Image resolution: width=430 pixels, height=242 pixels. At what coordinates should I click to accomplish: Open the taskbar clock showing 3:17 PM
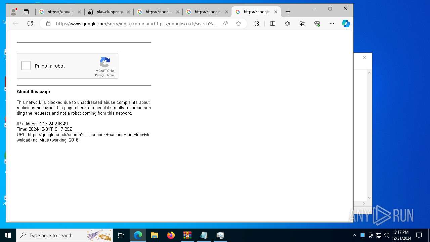pos(401,235)
